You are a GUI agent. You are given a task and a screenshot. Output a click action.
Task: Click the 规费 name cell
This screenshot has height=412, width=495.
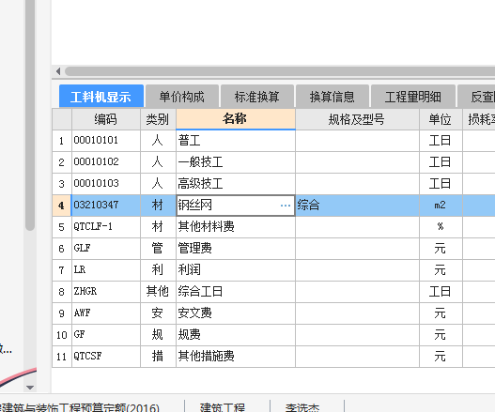pos(236,335)
